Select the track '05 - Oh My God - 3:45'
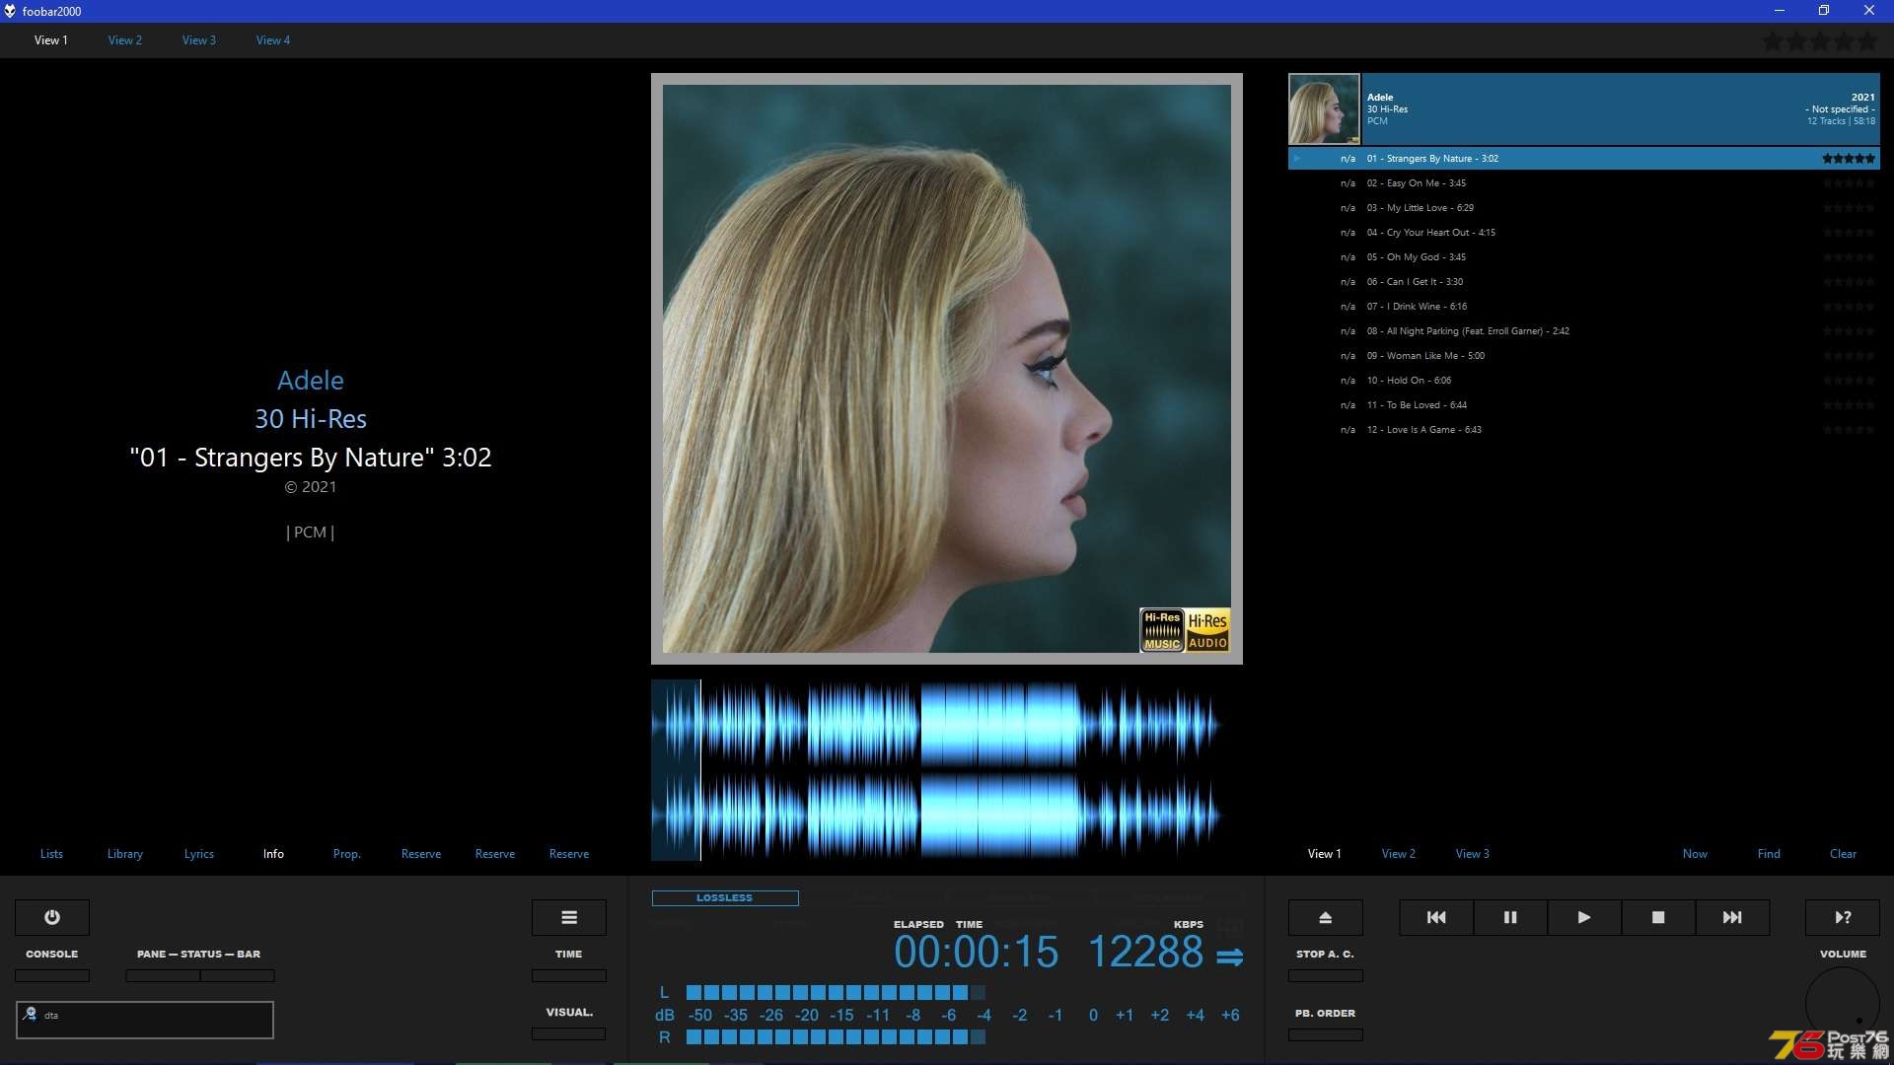1894x1065 pixels. [1583, 256]
